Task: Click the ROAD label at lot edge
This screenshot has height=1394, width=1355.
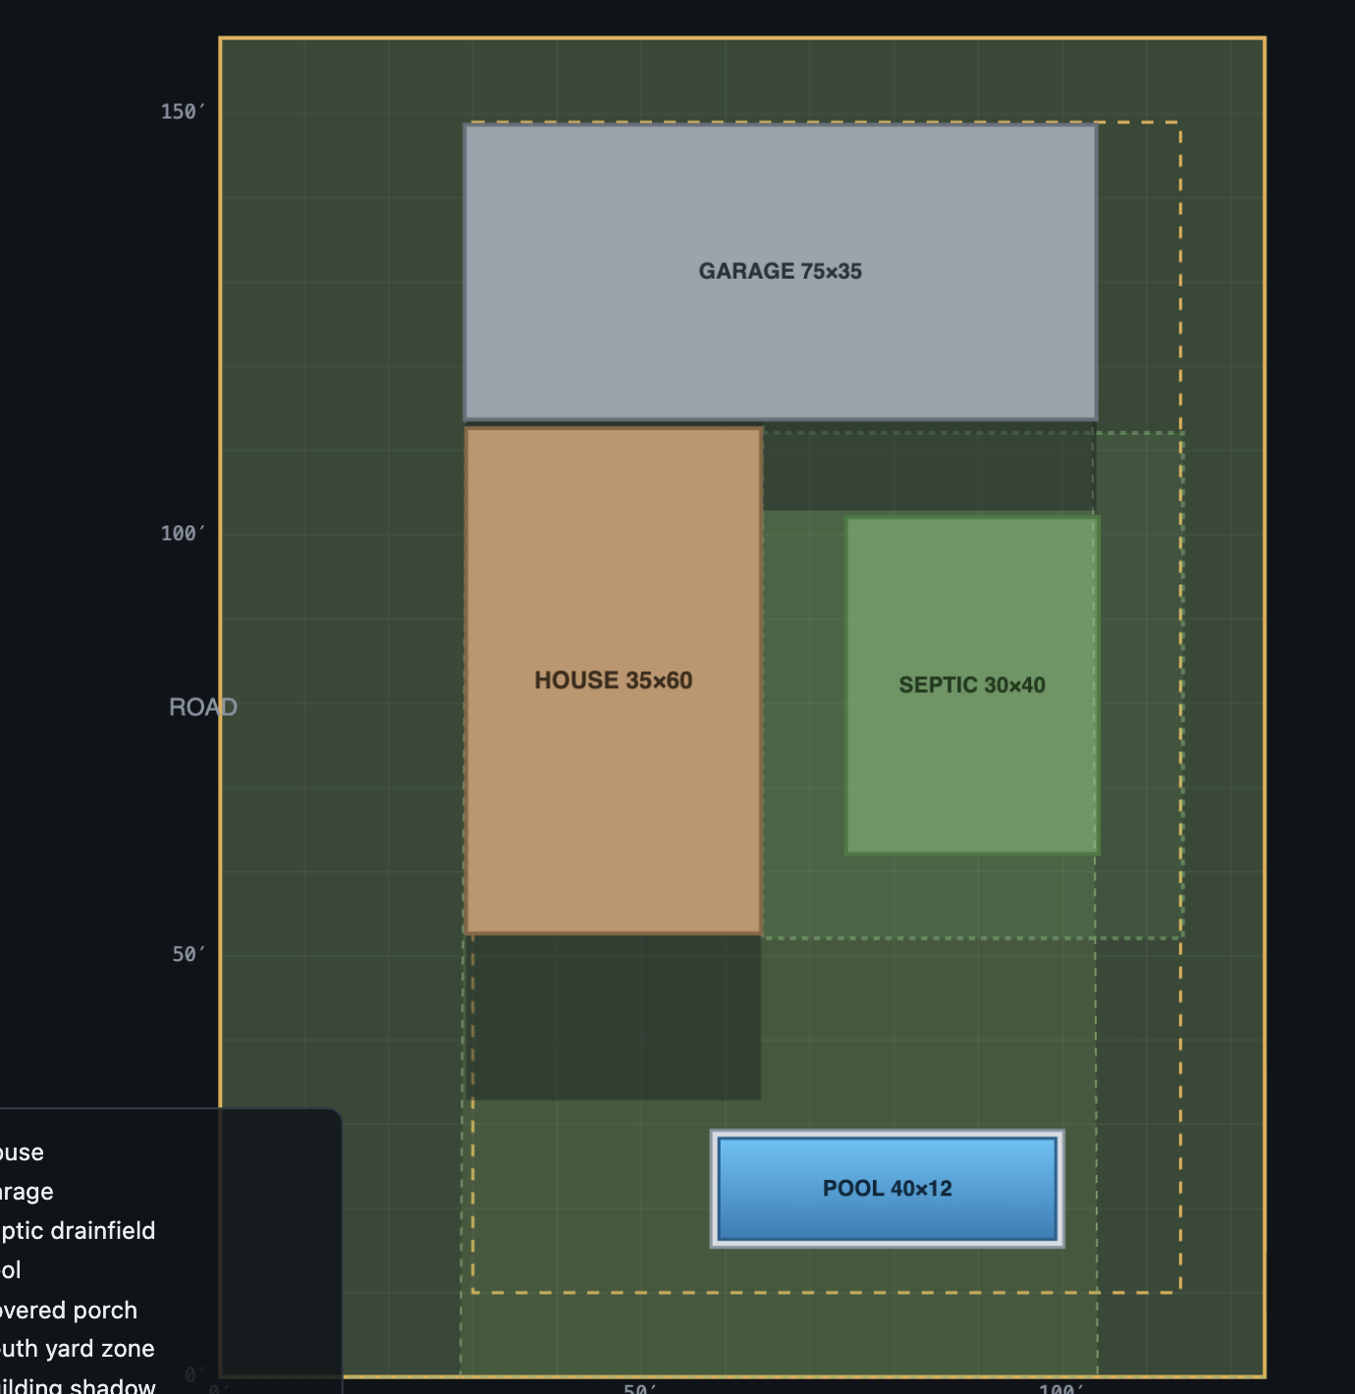Action: click(x=203, y=707)
